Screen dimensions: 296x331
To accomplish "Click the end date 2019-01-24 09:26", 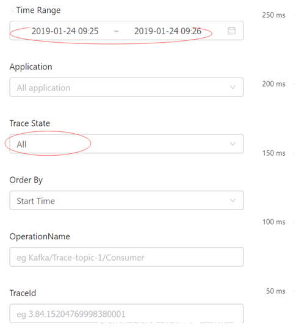I will coord(168,31).
